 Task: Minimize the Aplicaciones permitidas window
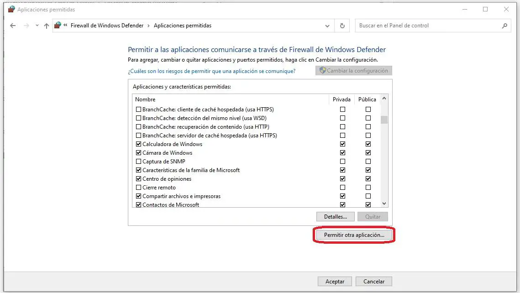pos(465,9)
